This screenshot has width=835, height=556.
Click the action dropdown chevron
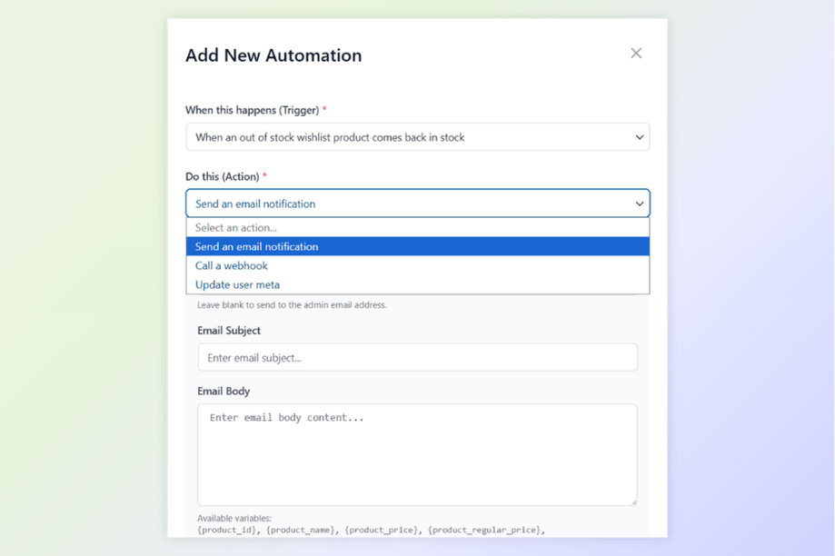pos(639,203)
